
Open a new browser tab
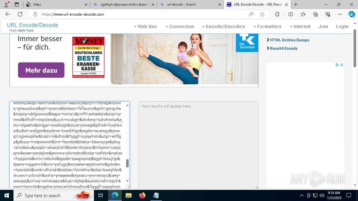[296, 4]
